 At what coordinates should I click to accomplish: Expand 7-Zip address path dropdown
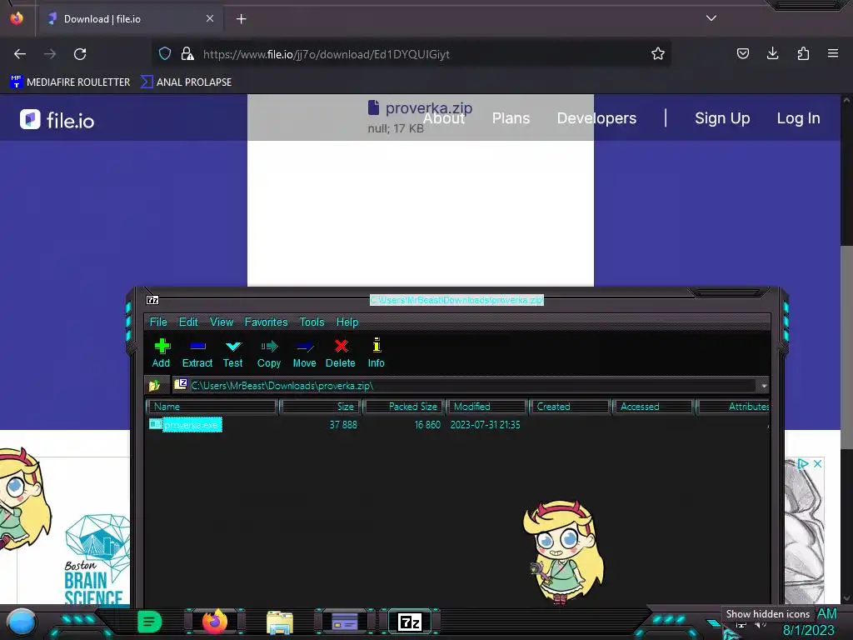tap(764, 386)
